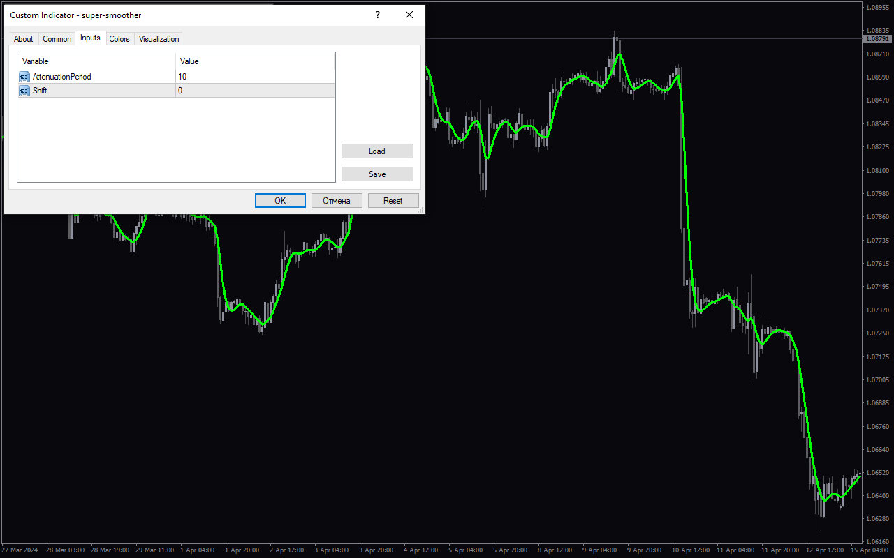
Task: Switch to the Visualization tab
Action: 159,39
